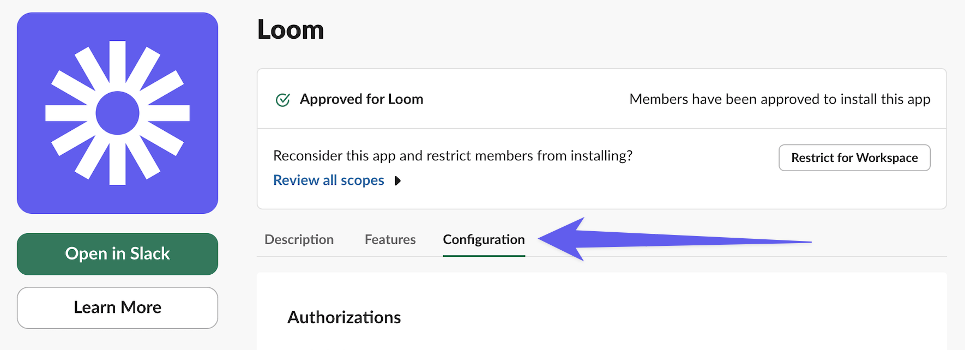
Task: Switch to the Description tab
Action: click(299, 240)
